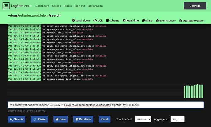Click Sign out
This screenshot has height=127, width=211.
coord(80,6)
